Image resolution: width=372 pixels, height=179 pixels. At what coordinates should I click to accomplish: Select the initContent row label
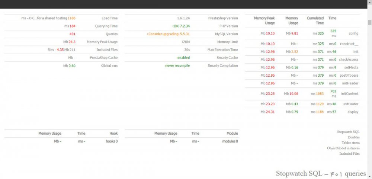click(x=350, y=94)
